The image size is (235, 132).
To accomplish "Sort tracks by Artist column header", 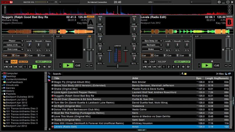I will tap(164, 78).
